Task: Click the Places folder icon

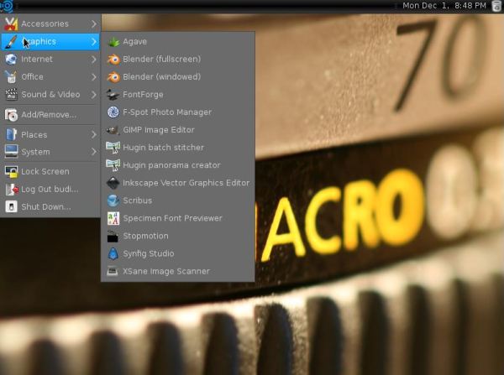Action: point(11,134)
